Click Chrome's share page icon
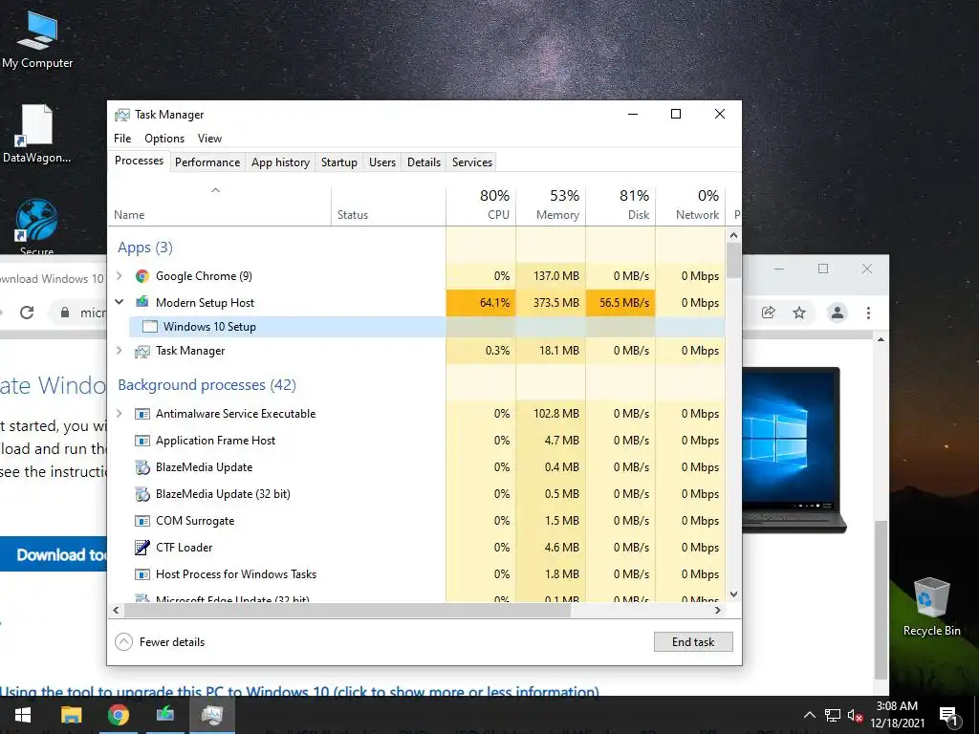Screen dimensions: 979x734 tap(768, 313)
